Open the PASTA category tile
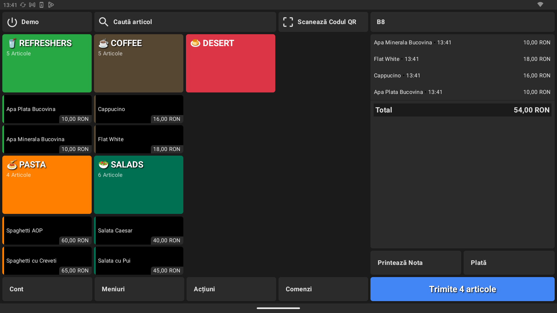557x313 pixels. click(x=47, y=185)
